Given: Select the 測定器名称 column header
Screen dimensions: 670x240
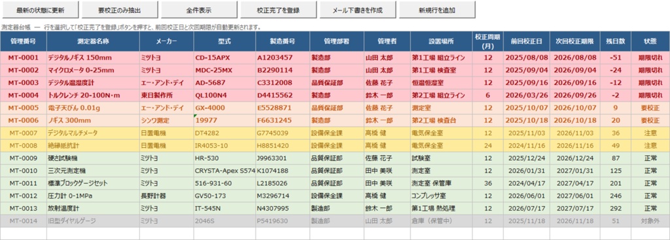Looking at the screenshot, I should coord(93,41).
